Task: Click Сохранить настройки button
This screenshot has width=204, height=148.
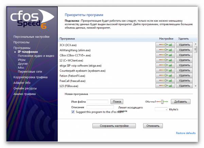Action: click(x=114, y=126)
